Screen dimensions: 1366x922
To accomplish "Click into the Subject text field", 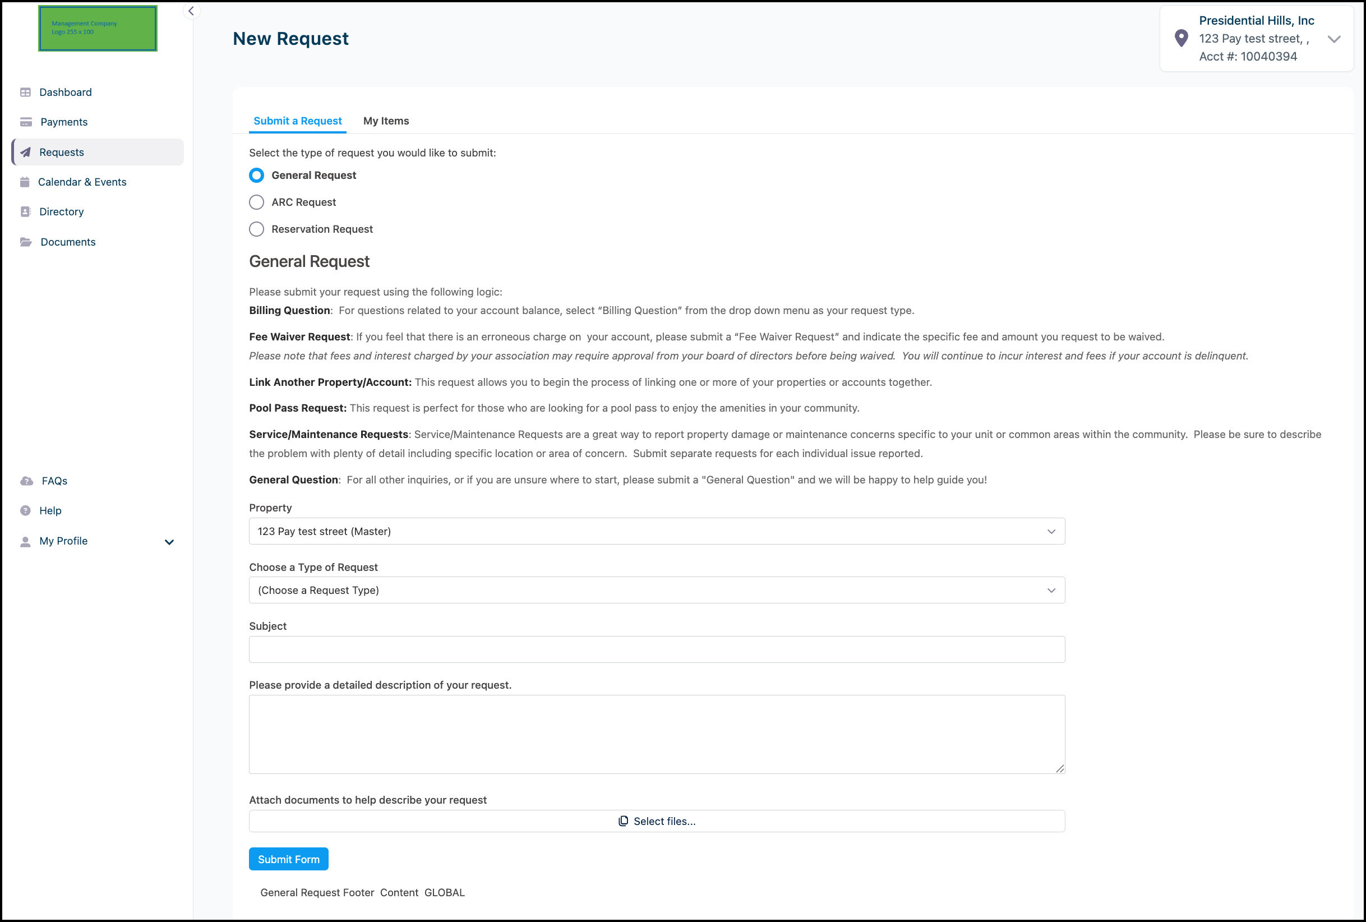I will 657,649.
